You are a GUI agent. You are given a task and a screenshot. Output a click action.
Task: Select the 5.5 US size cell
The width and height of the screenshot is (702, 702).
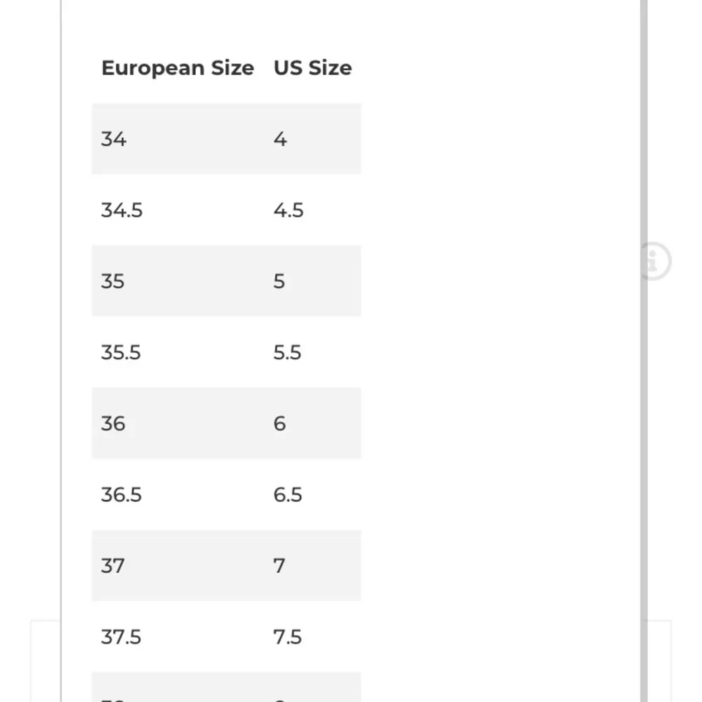pyautogui.click(x=287, y=352)
